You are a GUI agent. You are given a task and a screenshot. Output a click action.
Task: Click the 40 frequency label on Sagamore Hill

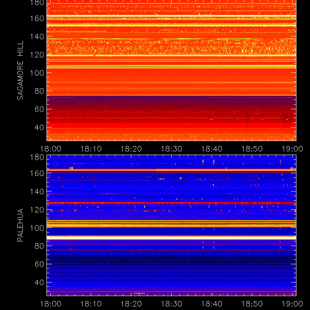(40, 127)
